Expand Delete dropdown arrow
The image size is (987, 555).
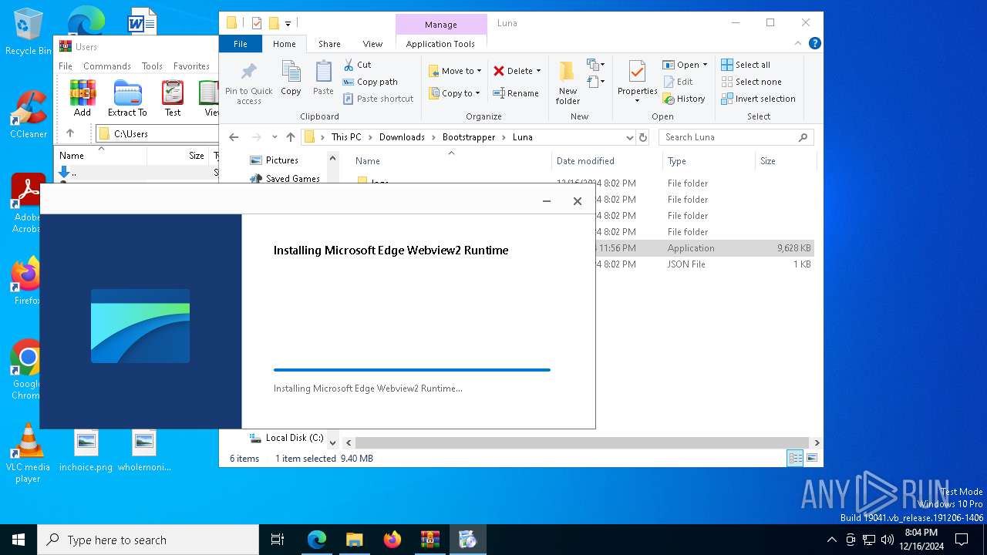click(538, 71)
